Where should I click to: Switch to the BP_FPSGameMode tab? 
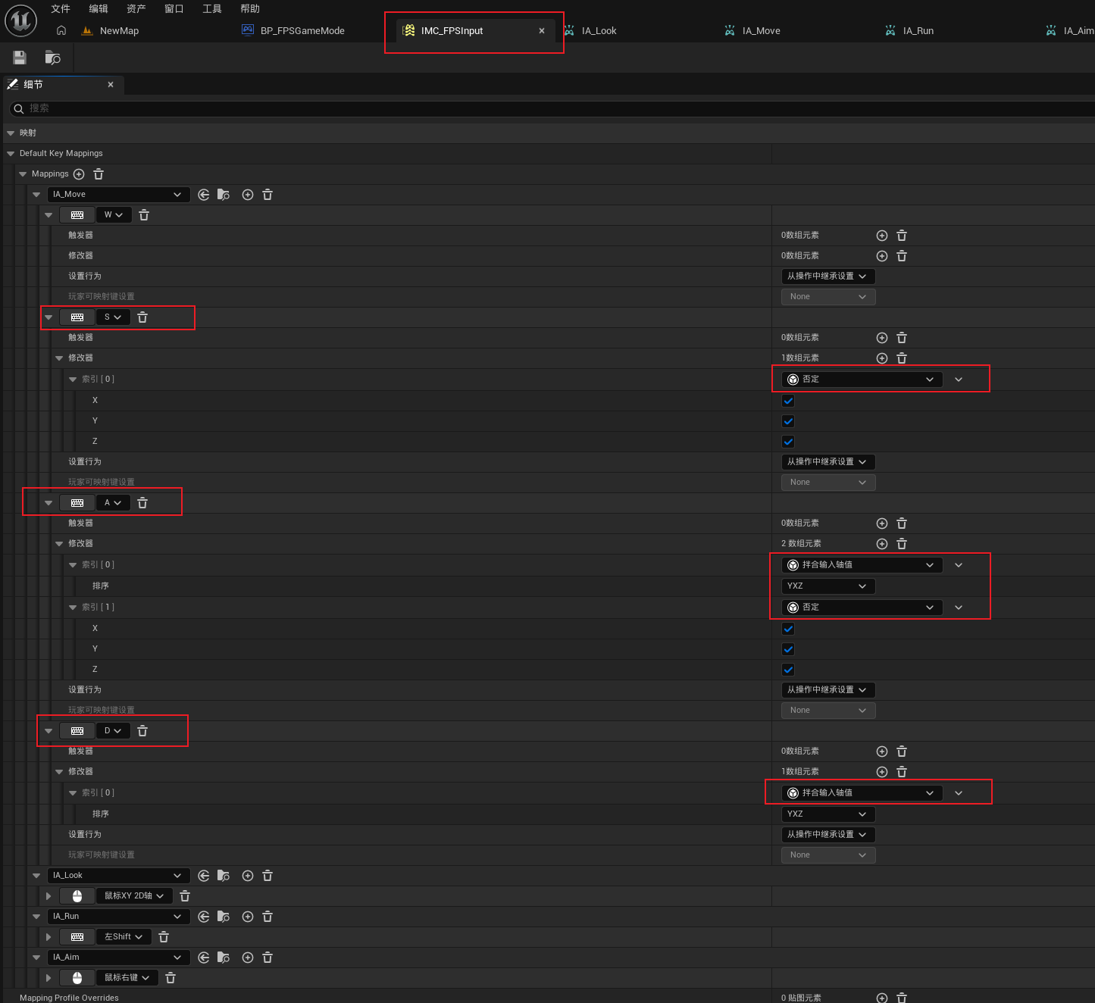click(x=302, y=31)
